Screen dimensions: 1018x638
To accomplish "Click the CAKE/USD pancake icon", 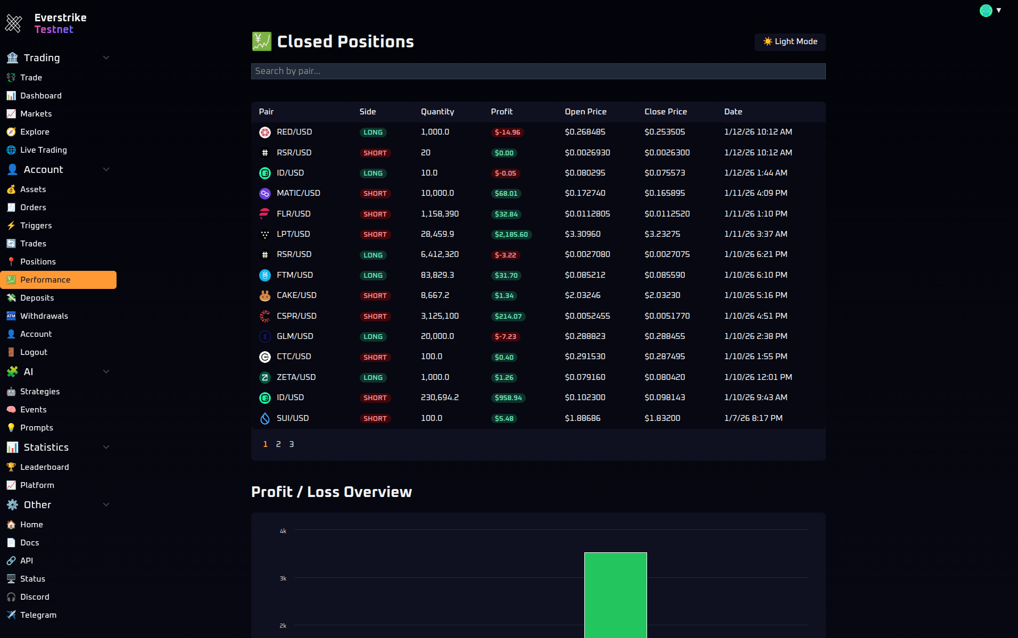I will 264,295.
